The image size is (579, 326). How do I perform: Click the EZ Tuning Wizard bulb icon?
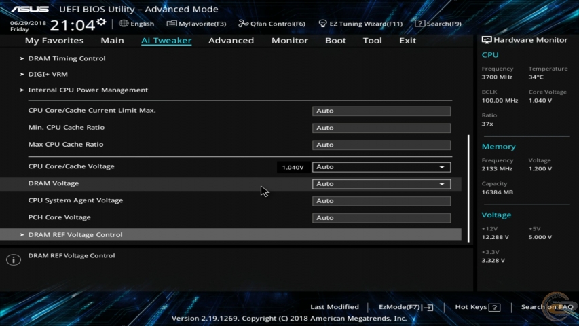322,24
